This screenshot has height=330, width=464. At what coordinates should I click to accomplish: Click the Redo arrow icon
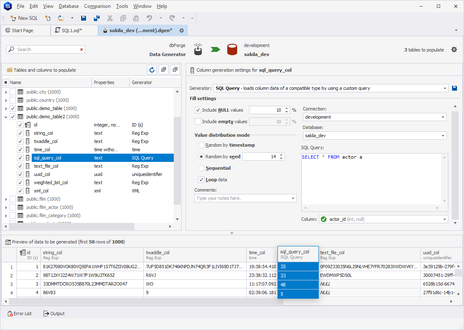coord(172,18)
